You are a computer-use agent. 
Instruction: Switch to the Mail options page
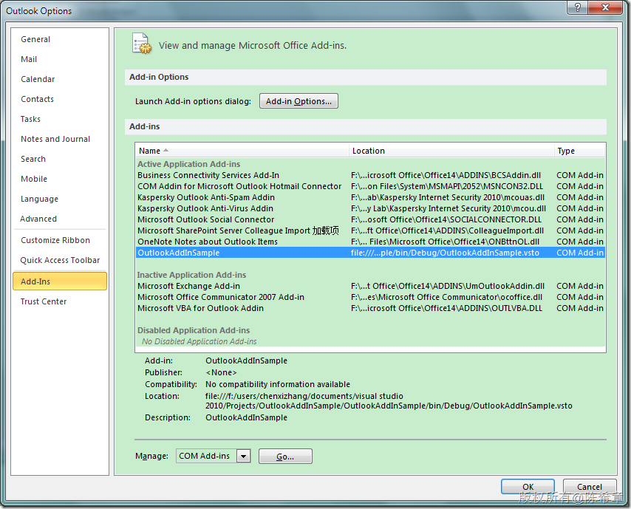(x=60, y=59)
